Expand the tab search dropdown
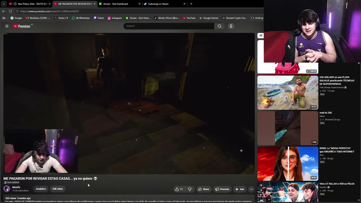 4,4
